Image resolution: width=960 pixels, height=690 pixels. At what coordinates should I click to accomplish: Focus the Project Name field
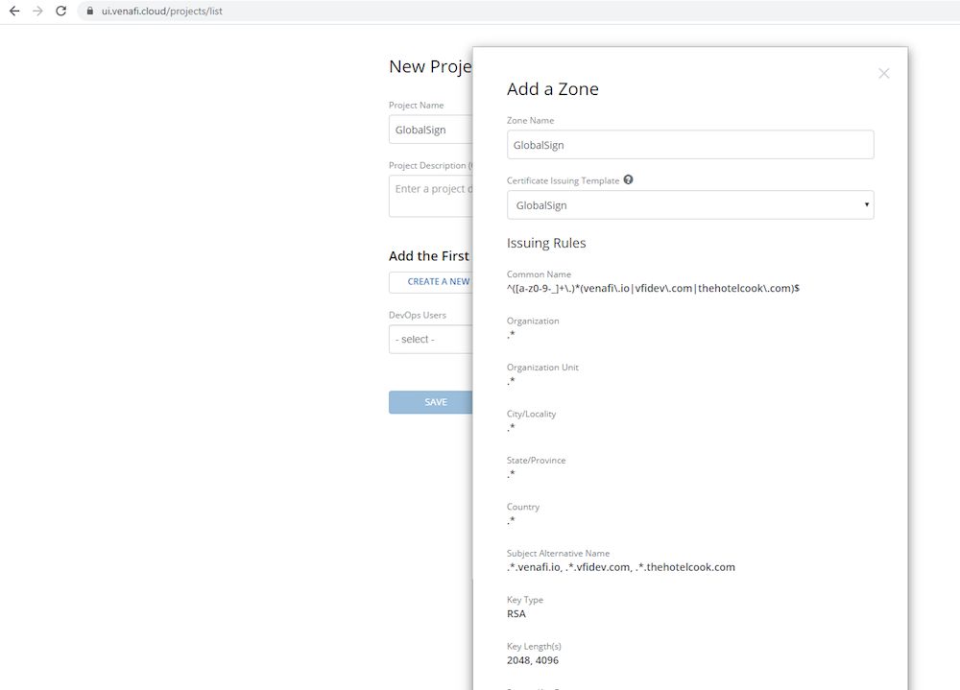[x=430, y=130]
